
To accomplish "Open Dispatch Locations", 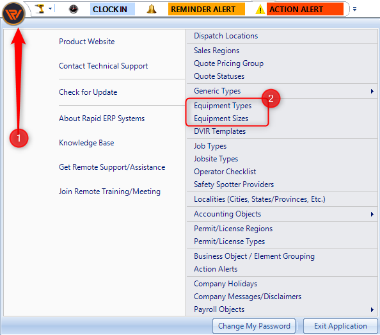I will tap(282, 36).
